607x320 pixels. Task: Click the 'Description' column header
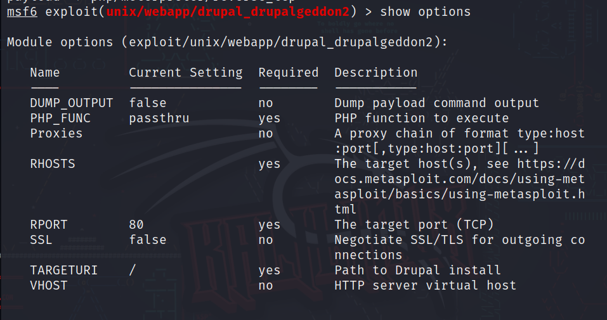(376, 73)
